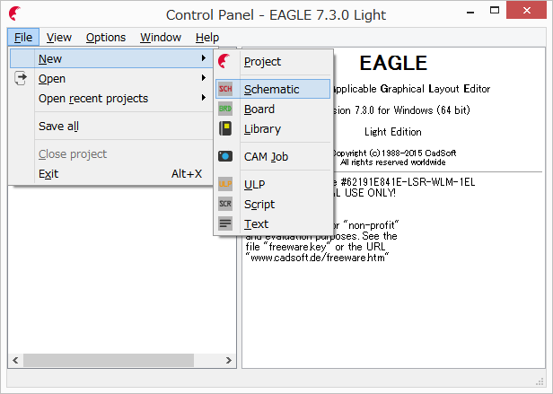The height and width of the screenshot is (394, 553).
Task: Open the Options menu
Action: click(106, 37)
